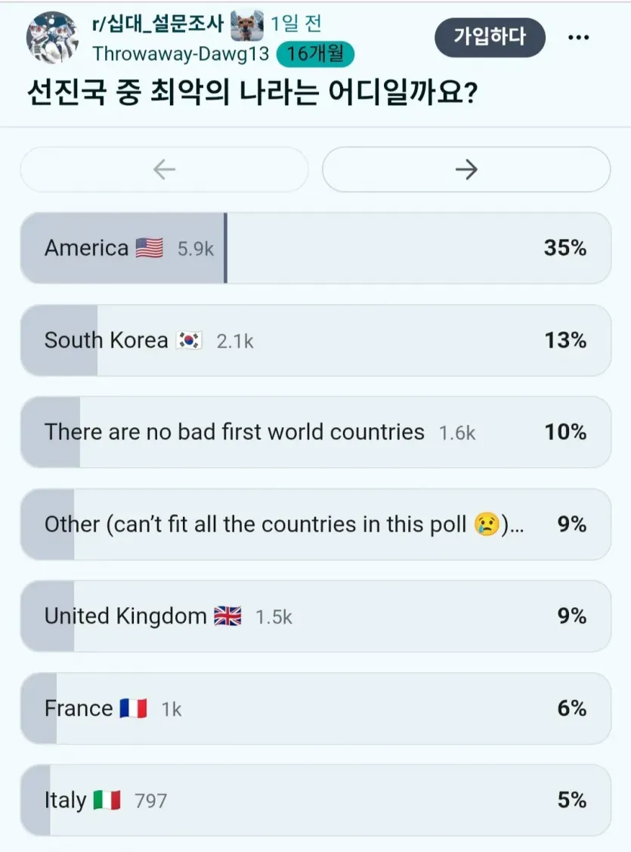Viewport: 631px width, 852px height.
Task: Open the three-dot more options menu
Action: coord(578,38)
